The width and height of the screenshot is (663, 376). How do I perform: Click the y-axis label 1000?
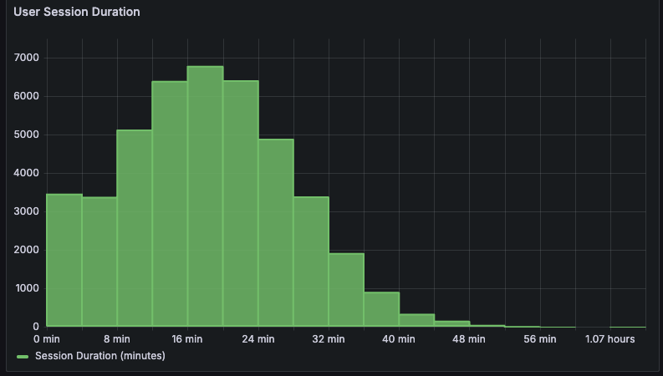(27, 288)
